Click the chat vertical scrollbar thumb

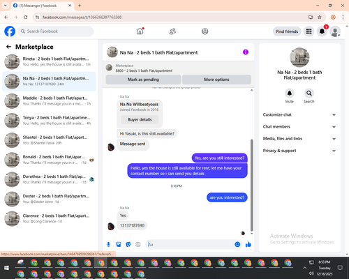[x=251, y=185]
